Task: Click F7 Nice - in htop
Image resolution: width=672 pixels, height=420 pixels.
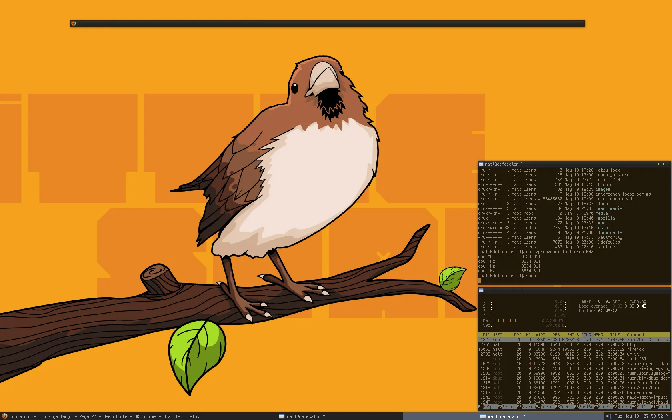Action: (x=603, y=407)
